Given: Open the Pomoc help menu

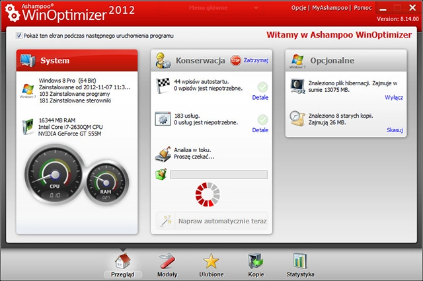Looking at the screenshot, I should coord(363,8).
